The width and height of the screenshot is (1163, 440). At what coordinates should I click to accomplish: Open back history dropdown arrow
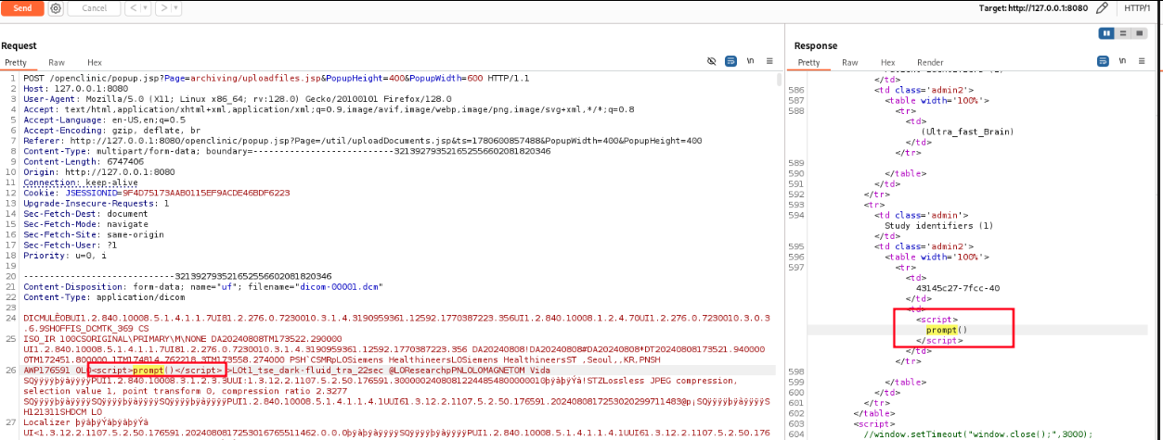coord(145,8)
